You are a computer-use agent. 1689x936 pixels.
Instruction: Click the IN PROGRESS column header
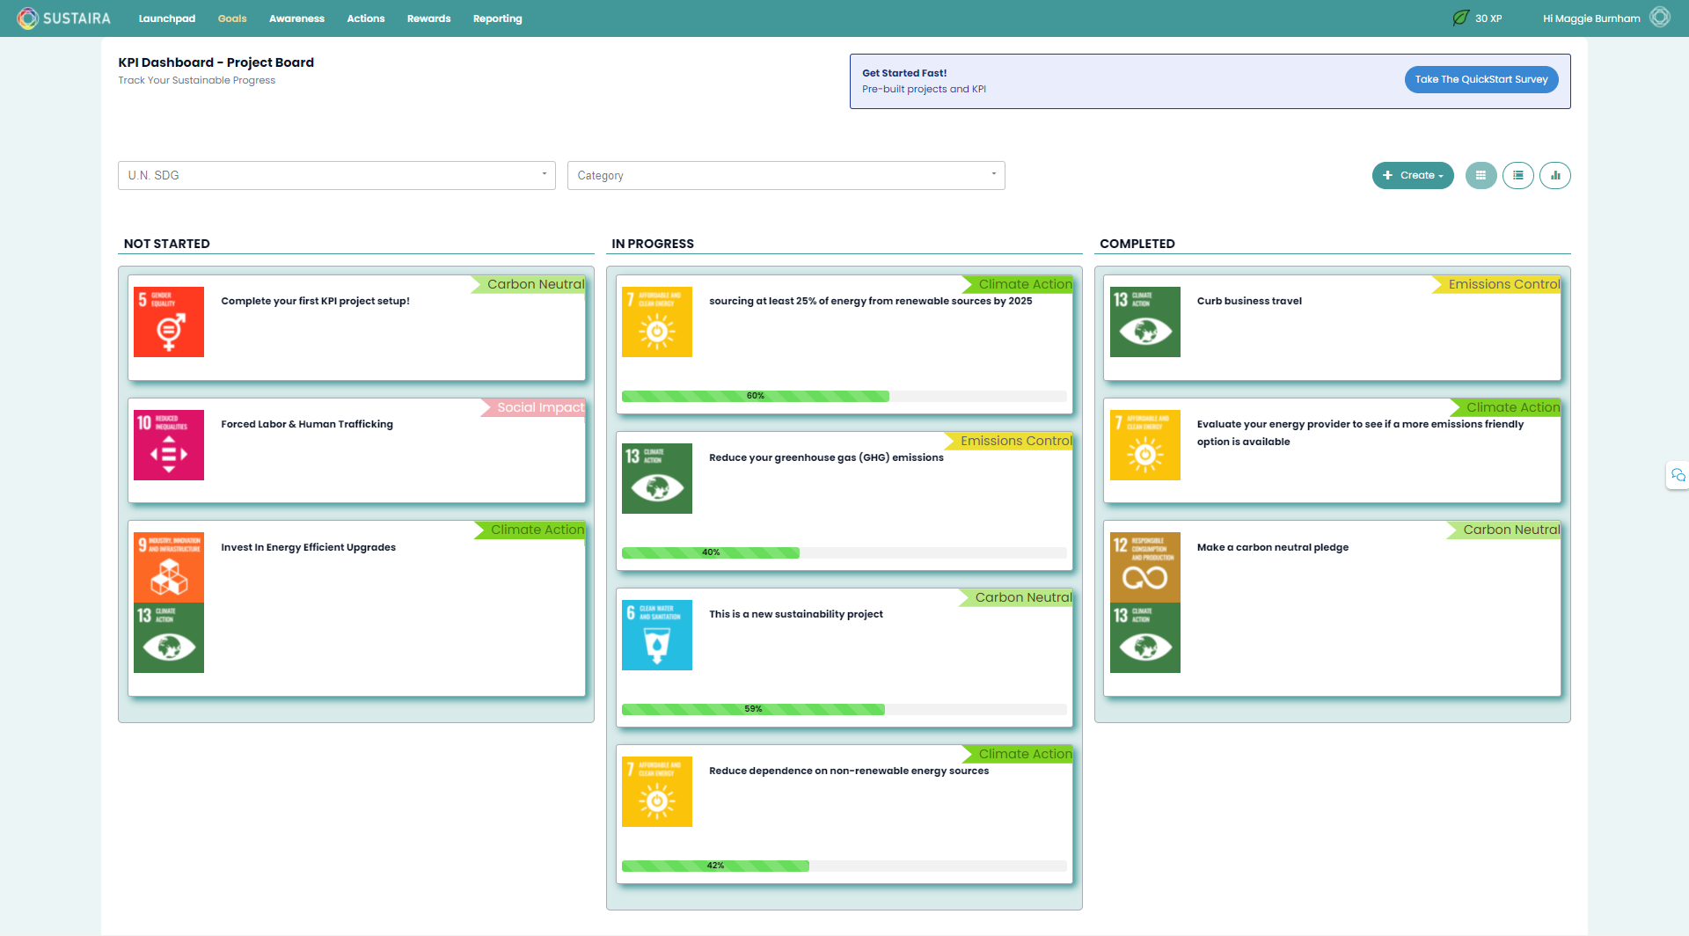pyautogui.click(x=653, y=244)
